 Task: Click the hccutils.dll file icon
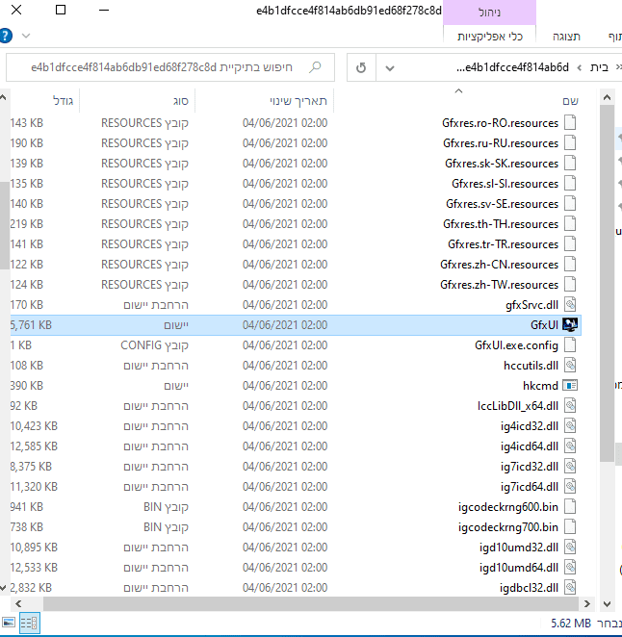tap(570, 366)
